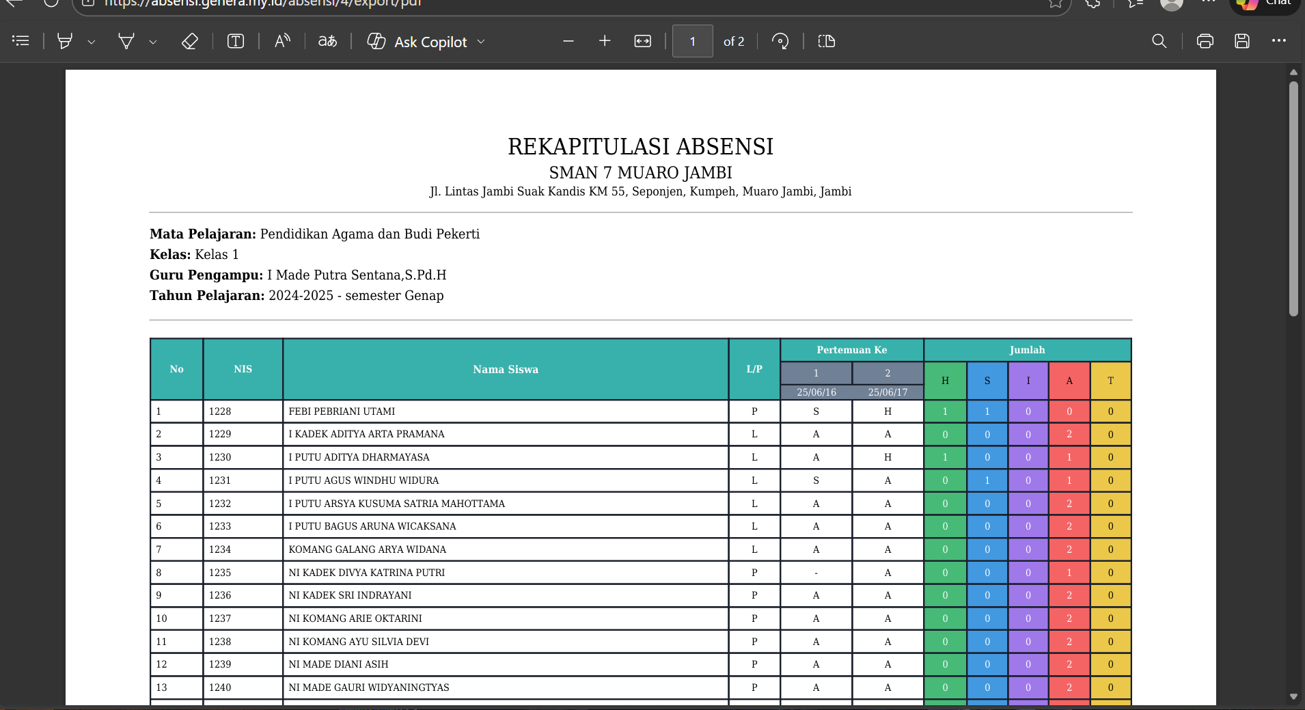Expand highlighter color options arrow
This screenshot has width=1305, height=710.
[92, 42]
